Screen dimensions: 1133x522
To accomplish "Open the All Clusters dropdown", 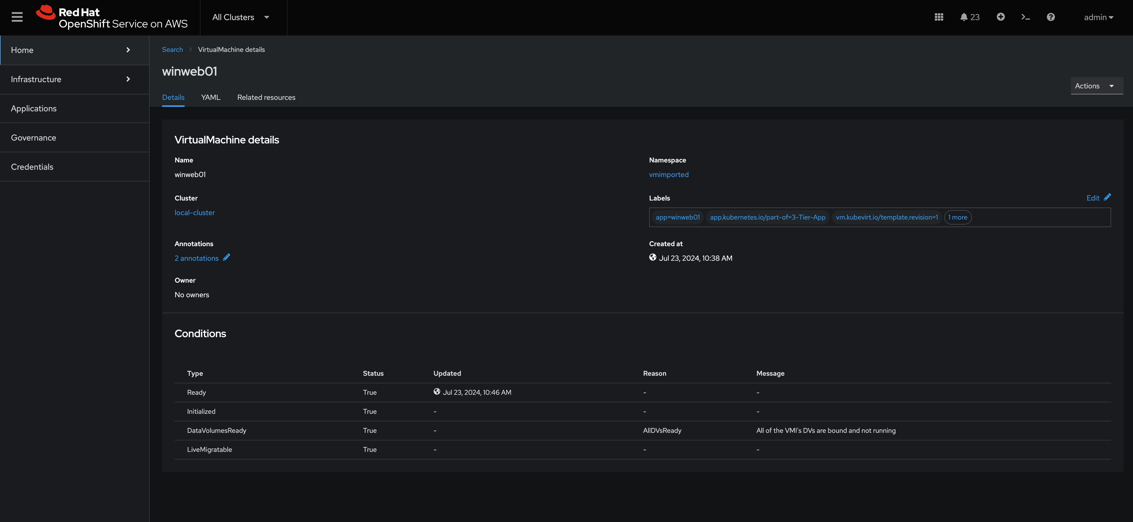I will tap(241, 17).
